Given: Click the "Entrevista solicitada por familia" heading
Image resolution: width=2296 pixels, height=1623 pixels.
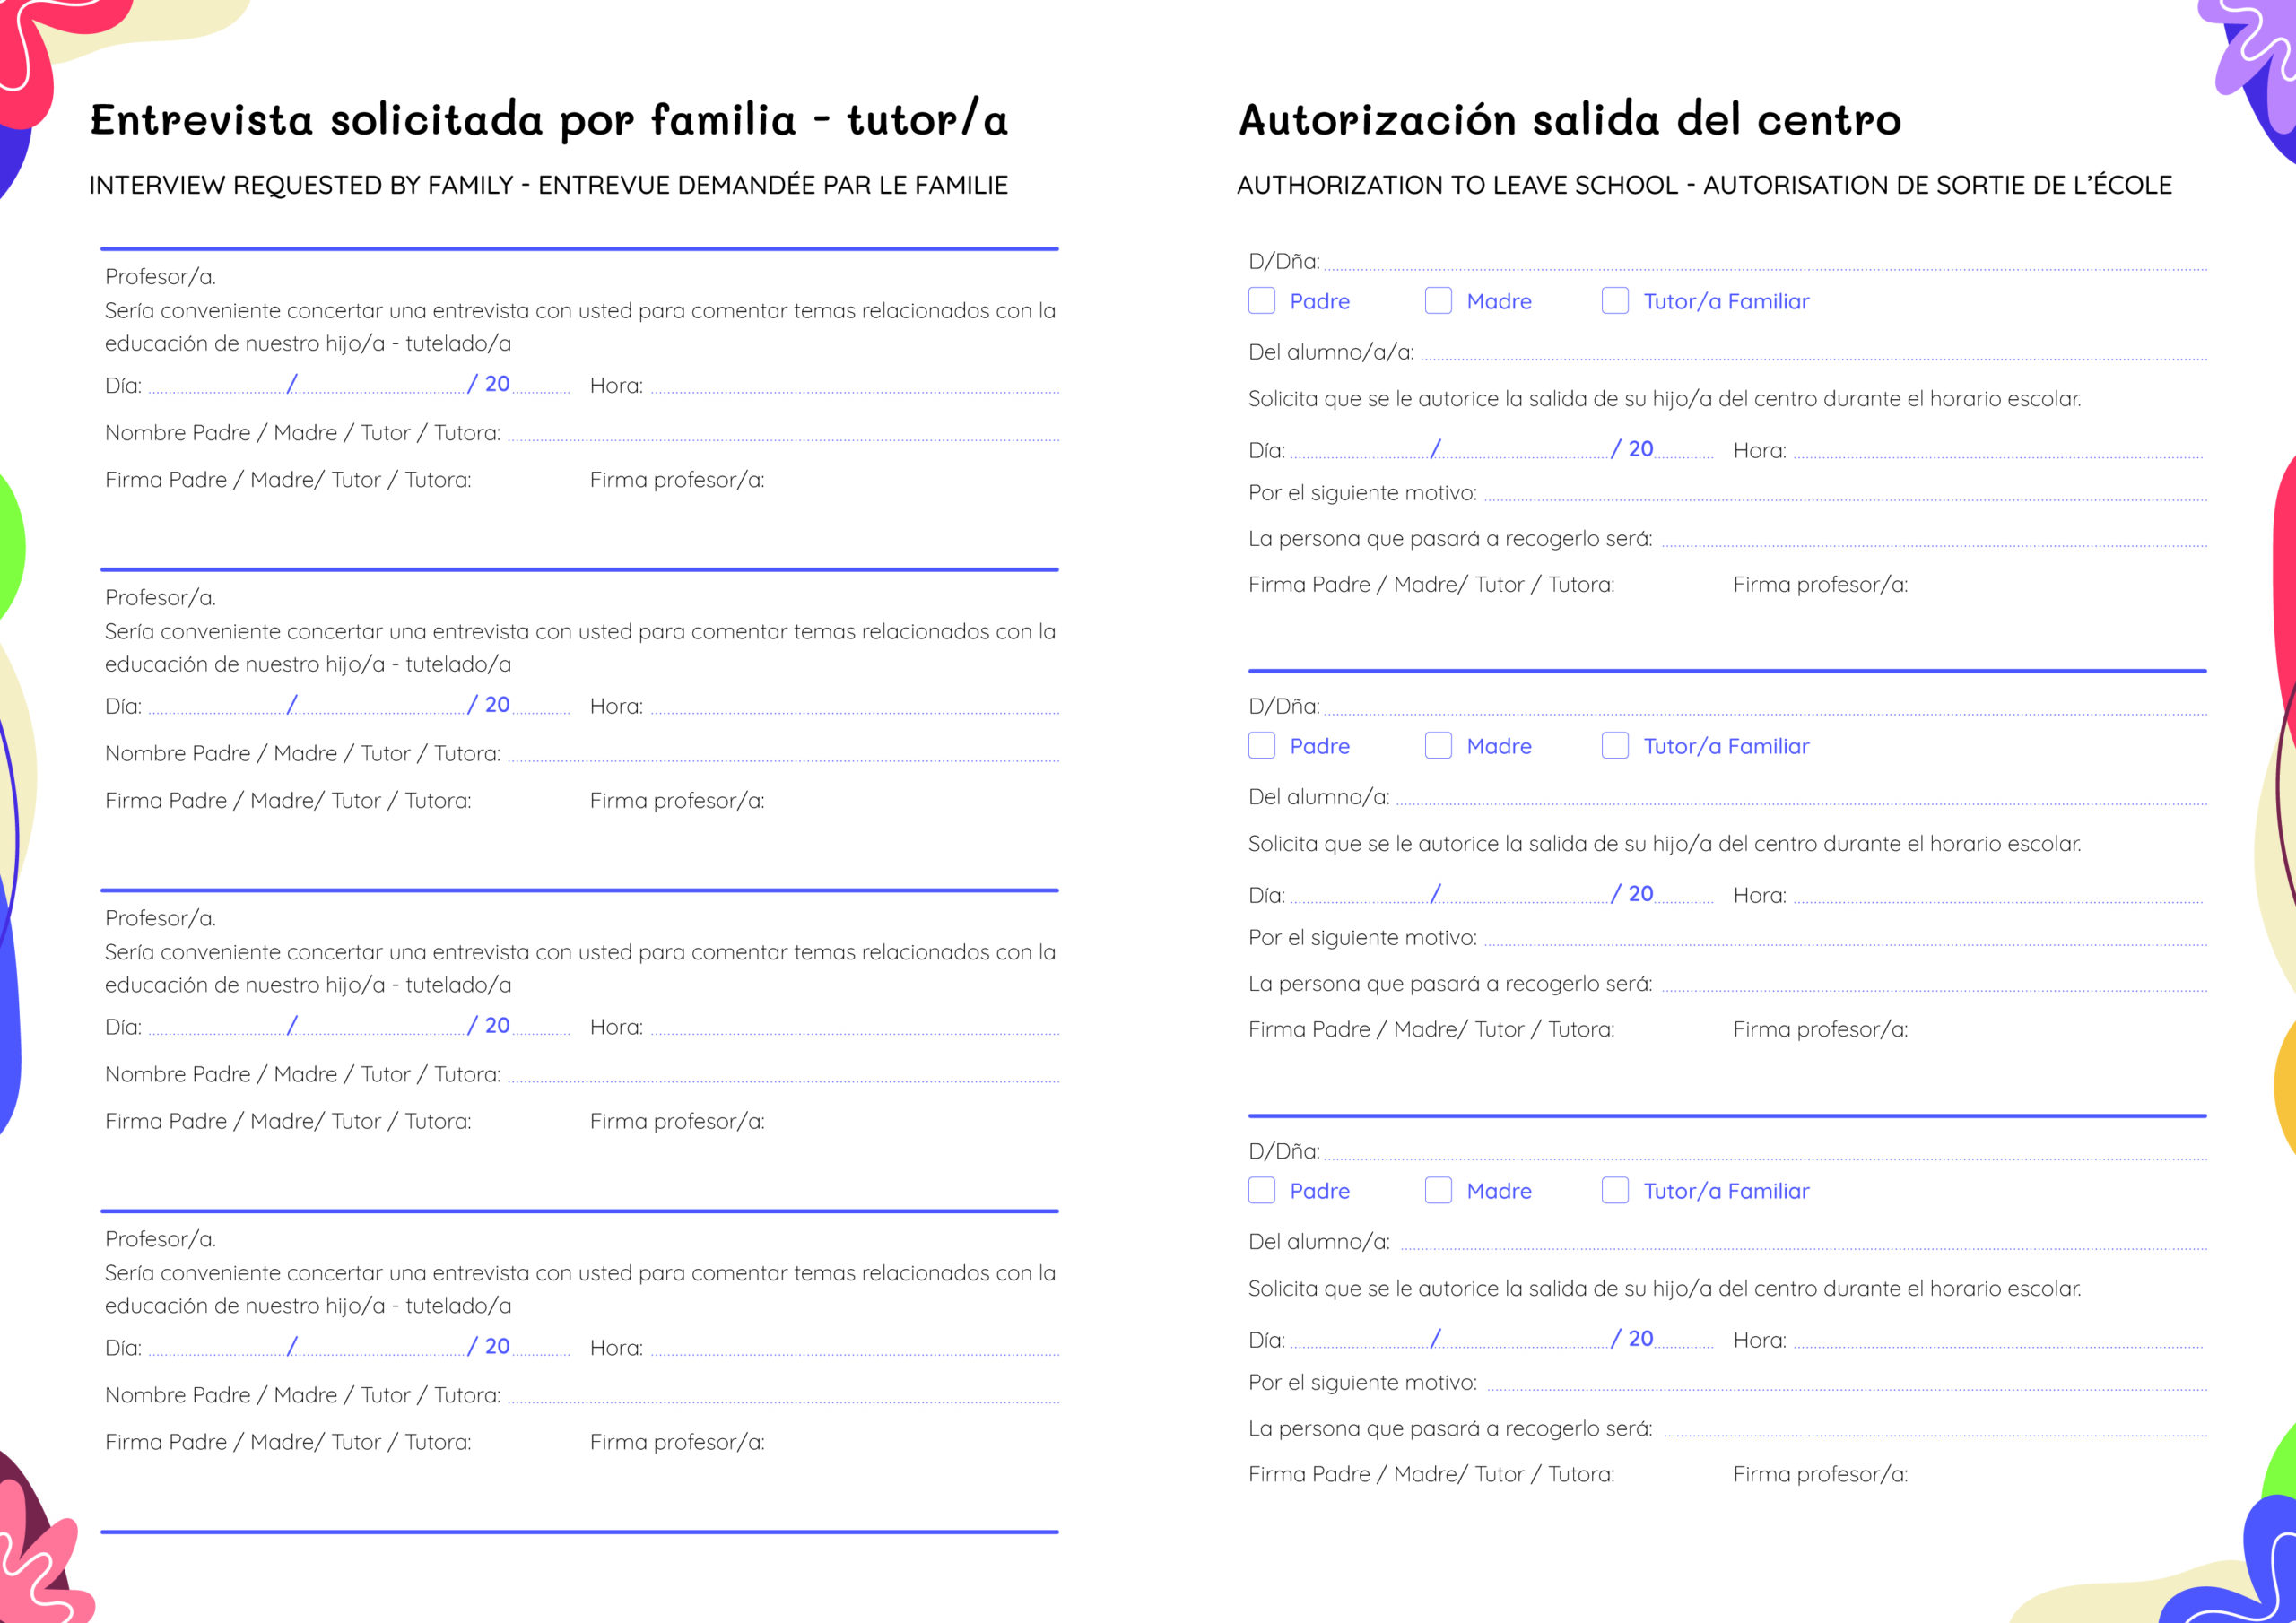Looking at the screenshot, I should [x=549, y=120].
